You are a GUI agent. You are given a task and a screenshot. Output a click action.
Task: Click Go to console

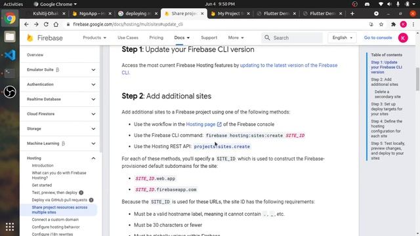coord(378,38)
